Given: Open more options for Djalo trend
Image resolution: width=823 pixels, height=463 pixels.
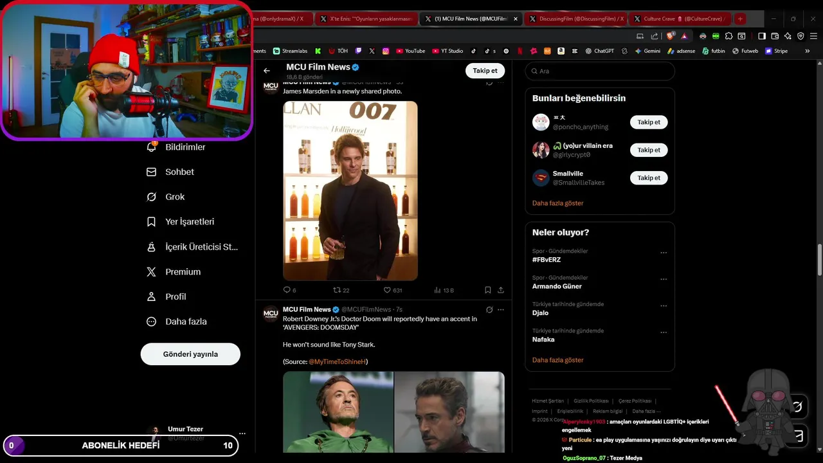Looking at the screenshot, I should 664,306.
